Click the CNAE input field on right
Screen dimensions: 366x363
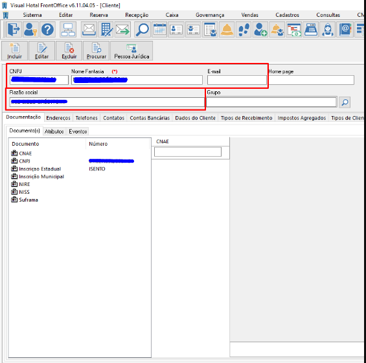[188, 152]
